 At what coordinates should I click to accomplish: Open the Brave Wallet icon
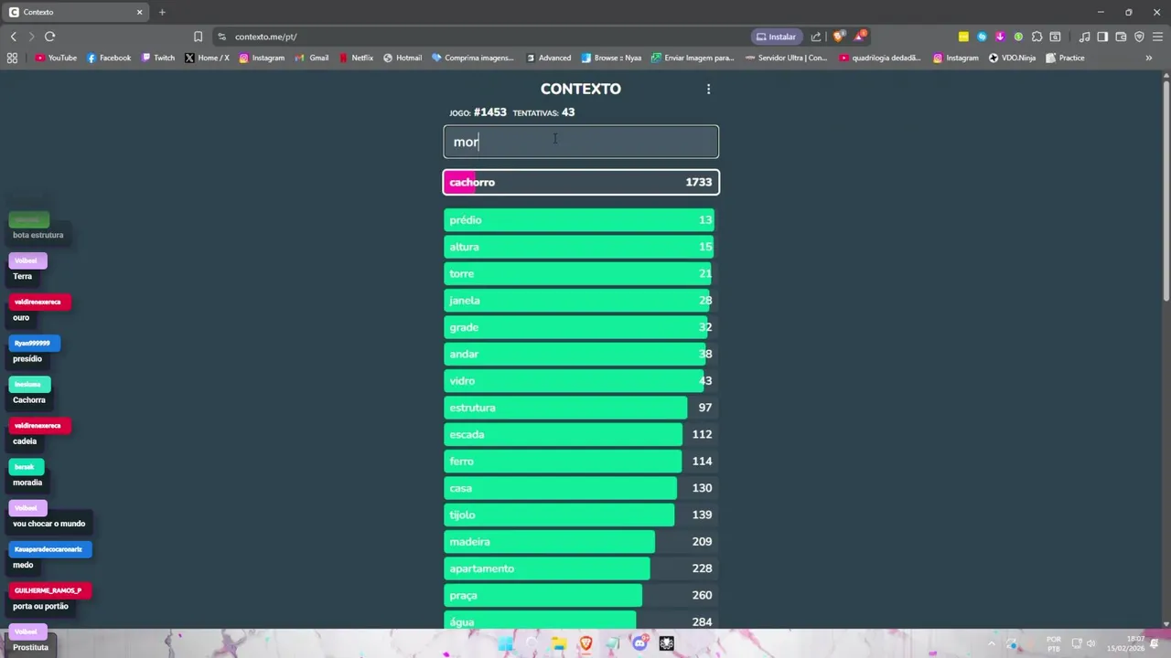click(x=1121, y=37)
